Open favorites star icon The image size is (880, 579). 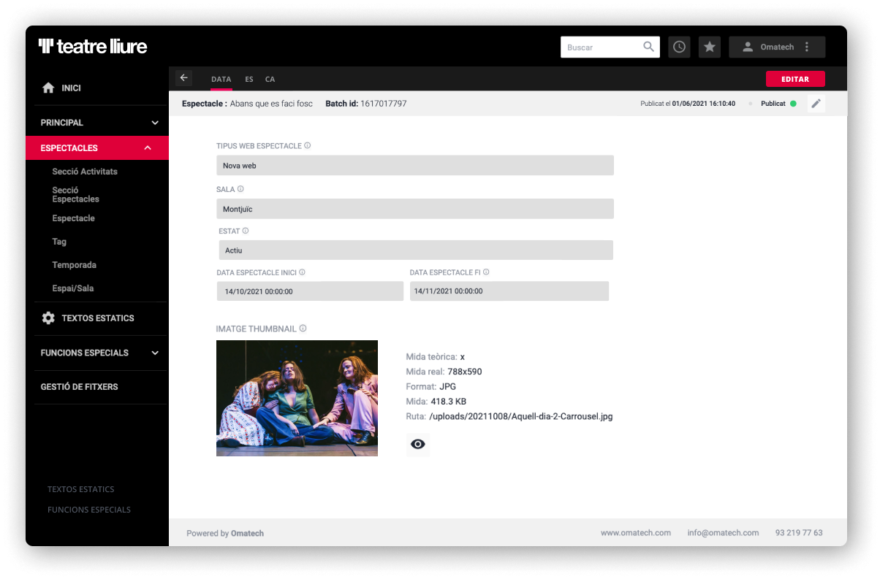tap(710, 47)
